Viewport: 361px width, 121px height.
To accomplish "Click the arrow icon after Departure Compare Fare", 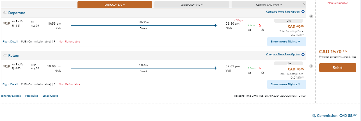I will pyautogui.click(x=303, y=12).
